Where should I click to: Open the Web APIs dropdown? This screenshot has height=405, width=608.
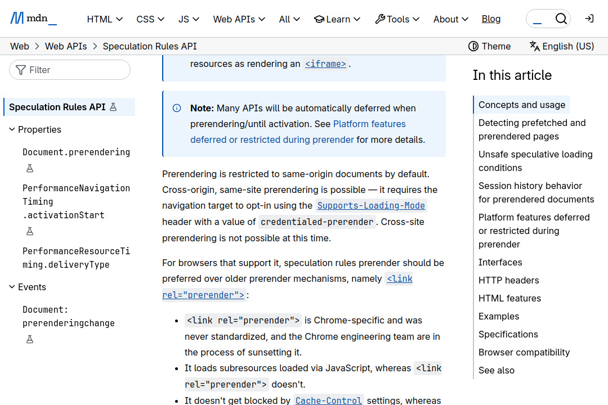click(239, 19)
